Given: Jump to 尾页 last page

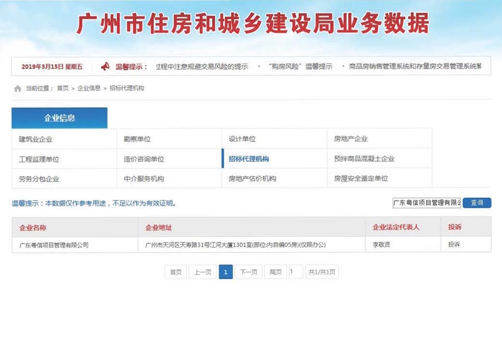Looking at the screenshot, I should (276, 272).
